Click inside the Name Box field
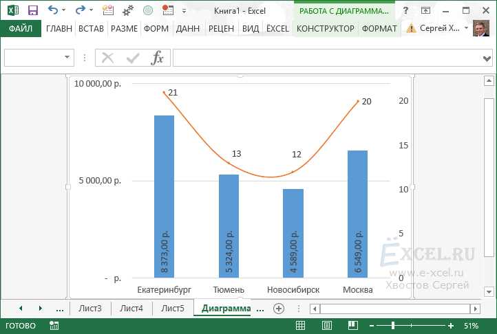Image resolution: width=497 pixels, height=334 pixels. click(x=32, y=58)
